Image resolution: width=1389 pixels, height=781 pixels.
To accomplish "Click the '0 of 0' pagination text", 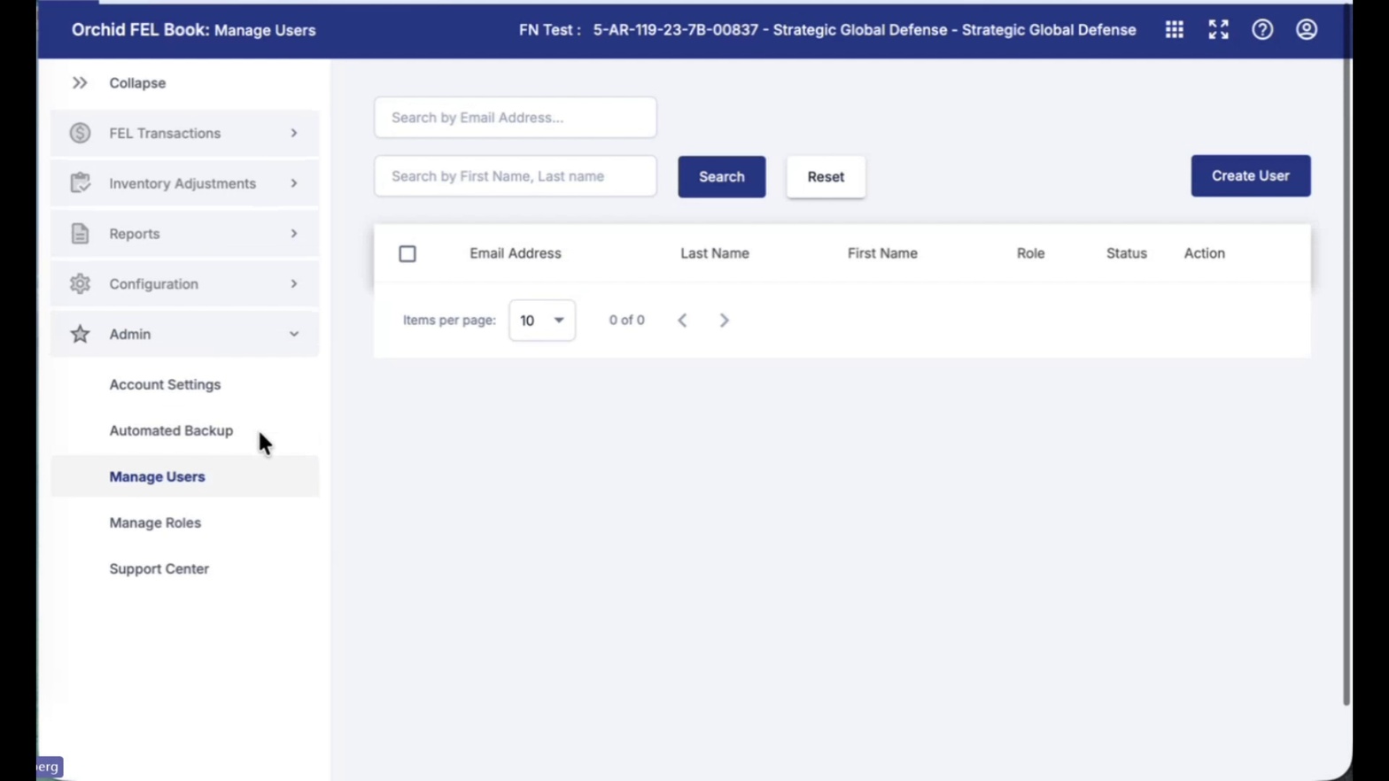I will (627, 321).
